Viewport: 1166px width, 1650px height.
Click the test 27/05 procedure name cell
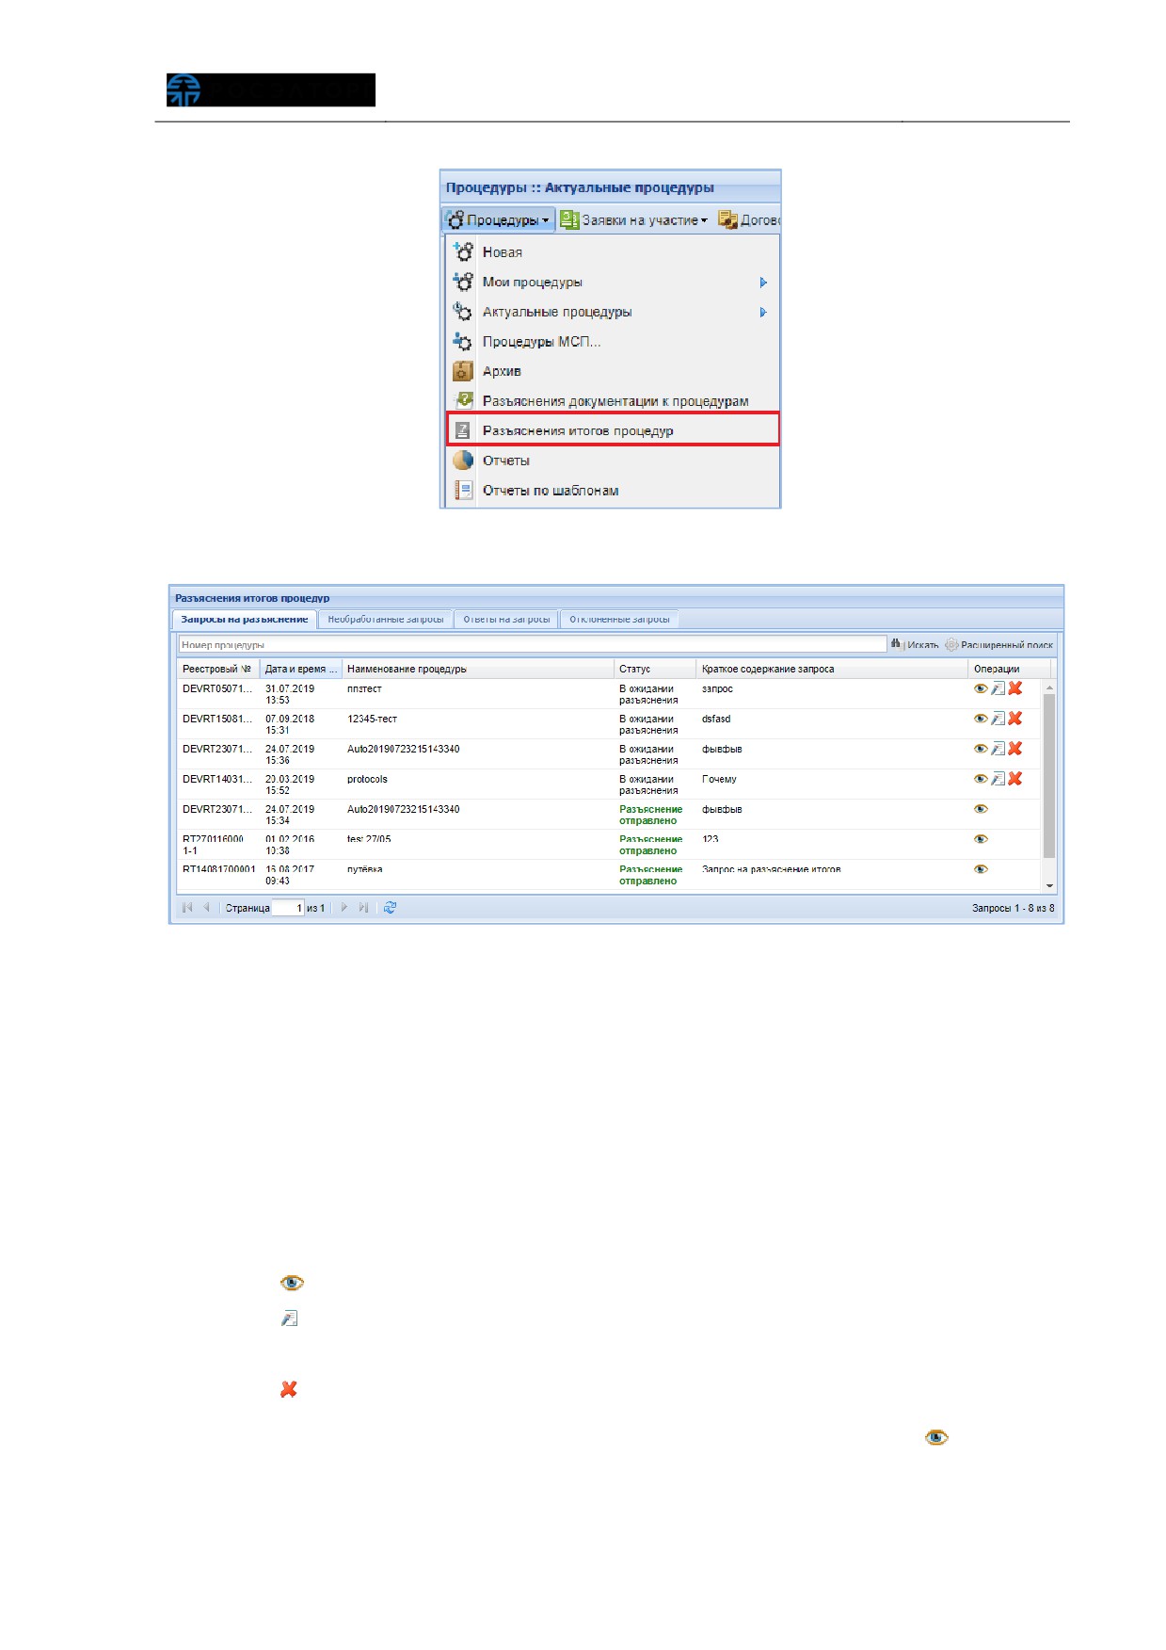point(478,845)
